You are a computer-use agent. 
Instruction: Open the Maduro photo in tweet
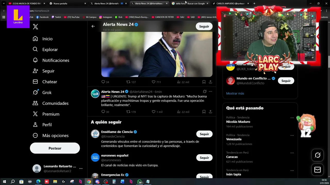[x=157, y=54]
